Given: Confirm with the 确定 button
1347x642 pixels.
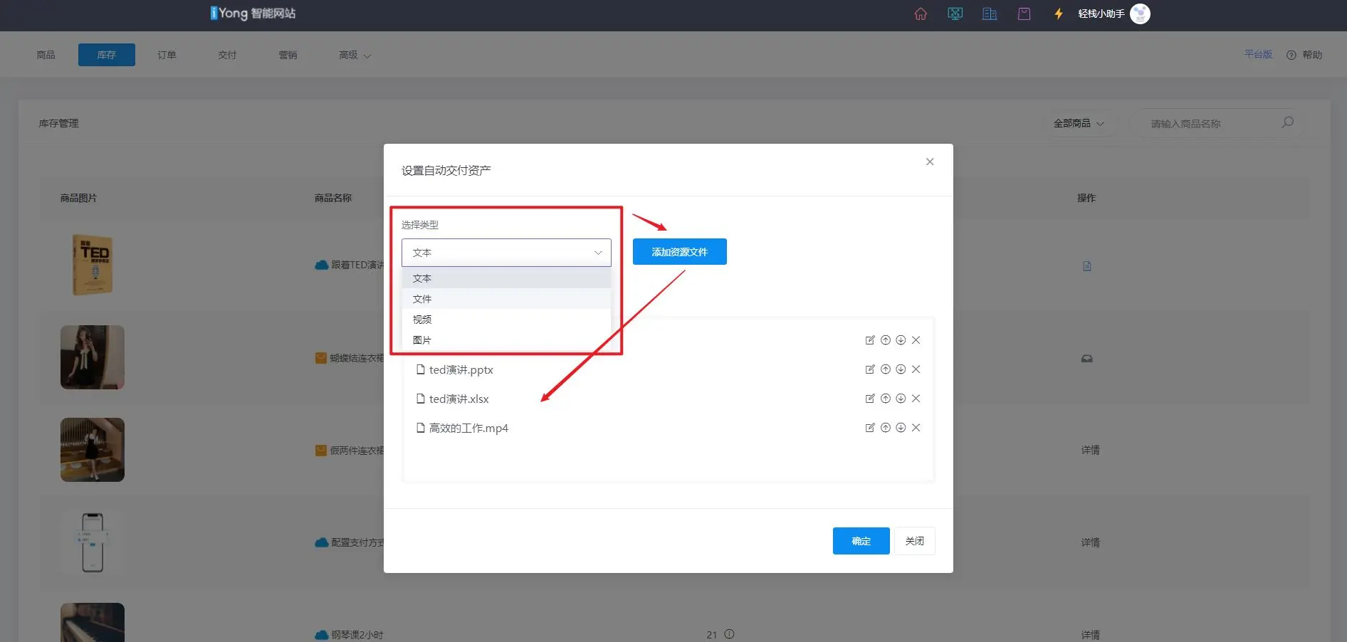Looking at the screenshot, I should point(861,541).
